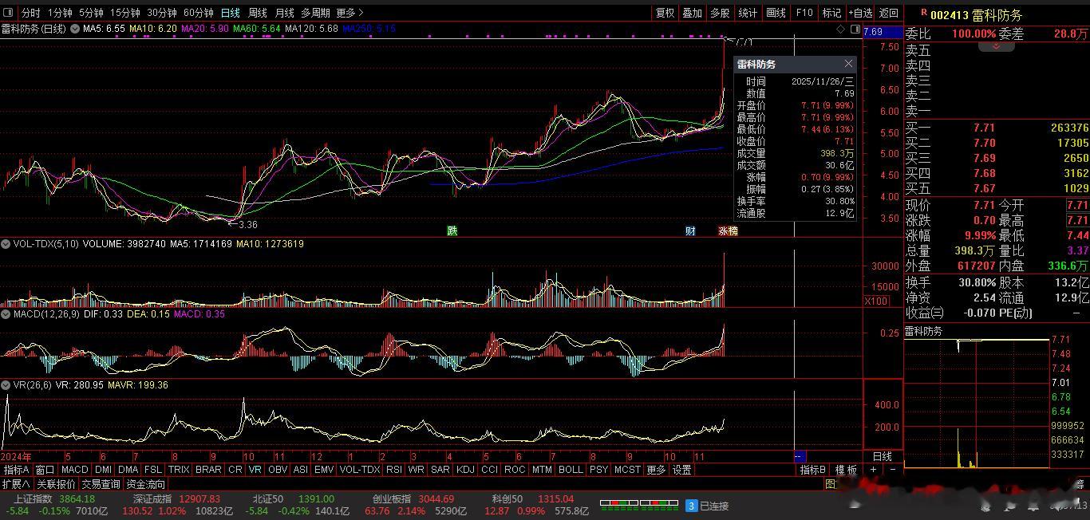Select the OBV indicator
1090x520 pixels.
[277, 470]
